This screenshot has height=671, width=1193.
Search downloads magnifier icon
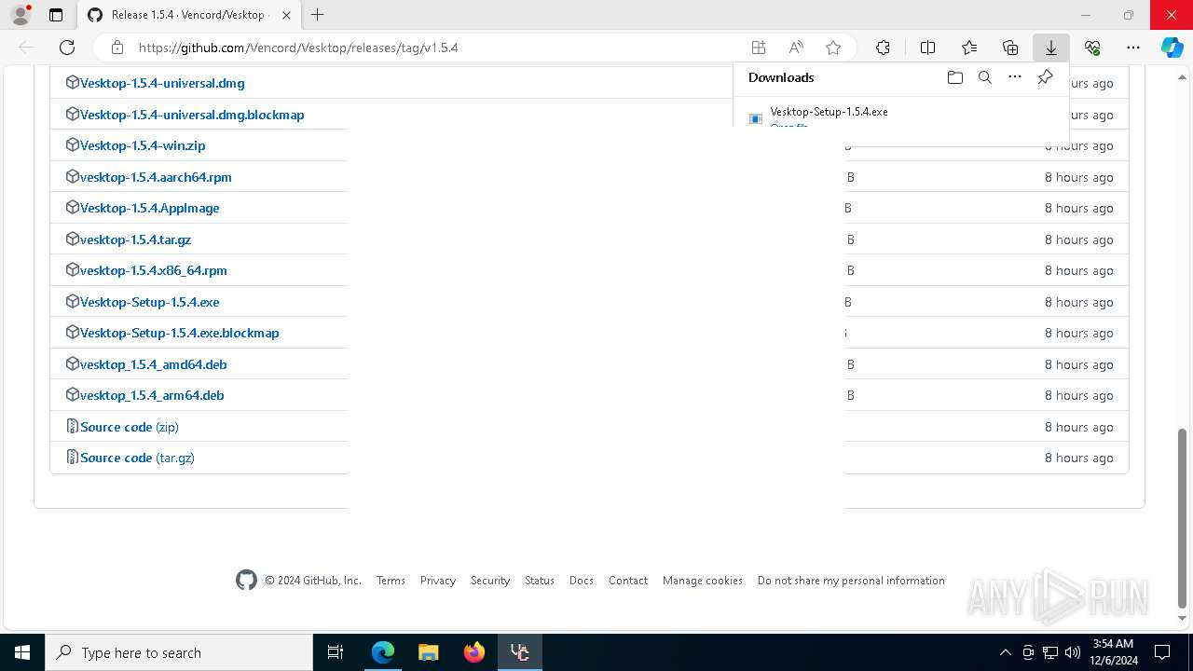coord(985,77)
